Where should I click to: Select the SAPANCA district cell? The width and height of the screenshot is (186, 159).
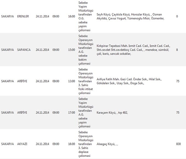click(x=24, y=50)
